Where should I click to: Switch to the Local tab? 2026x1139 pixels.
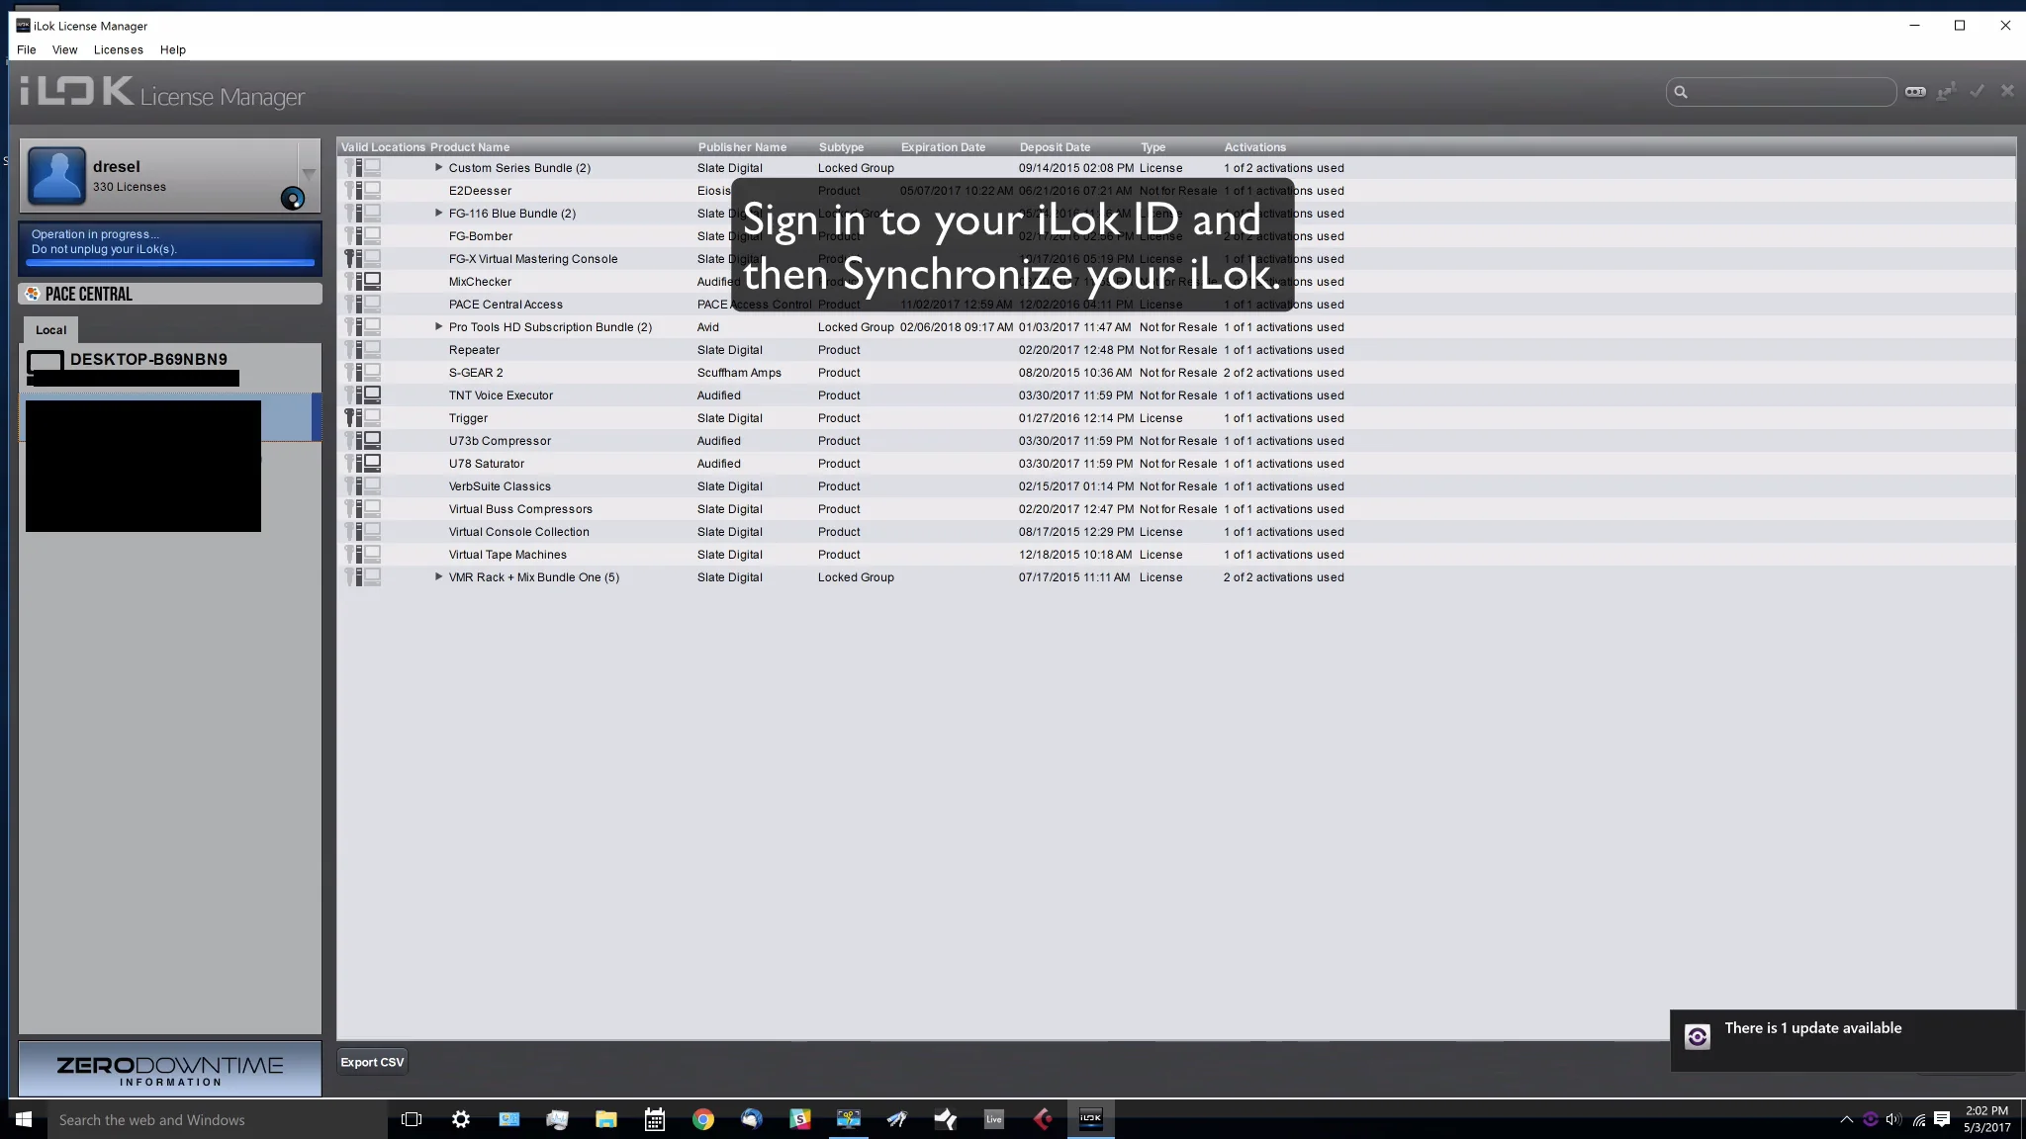tap(51, 330)
